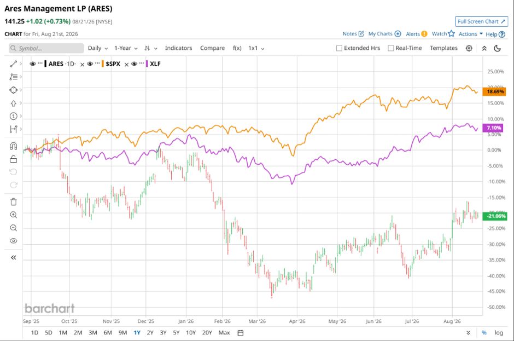
Task: Switch to dark mode moon toggle
Action: click(497, 48)
